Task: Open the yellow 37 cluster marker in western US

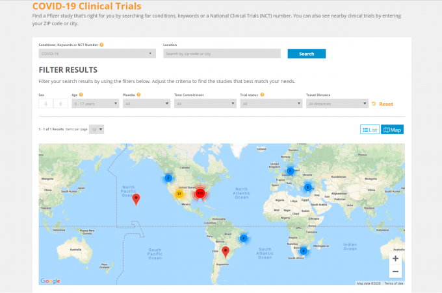Action: click(179, 194)
